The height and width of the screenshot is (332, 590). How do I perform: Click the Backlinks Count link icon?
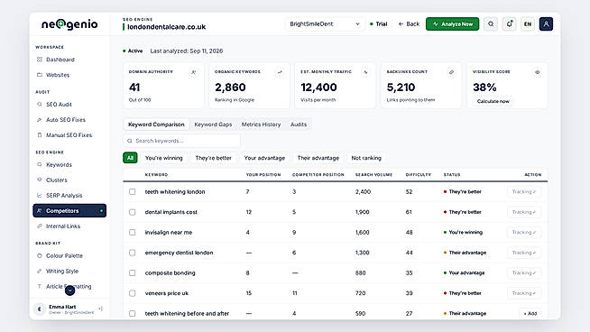pyautogui.click(x=451, y=72)
